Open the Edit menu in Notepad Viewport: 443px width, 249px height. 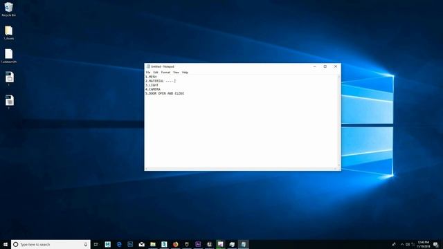pos(156,73)
